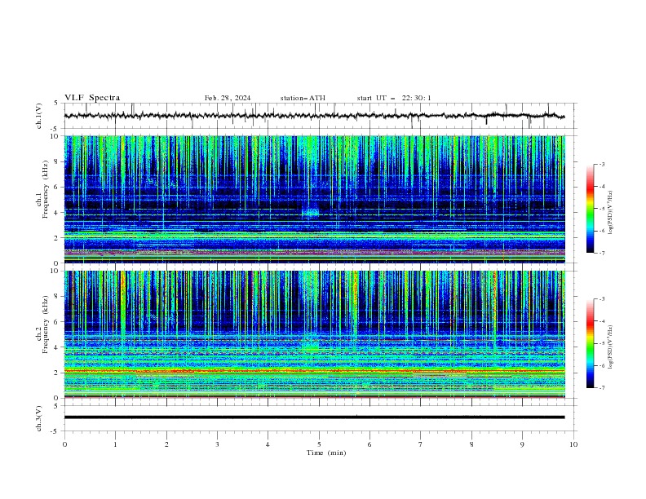Screen dimensions: 646x499
Task: Click the 4 kHz burst in ch.1 spectrogram
Action: point(310,212)
